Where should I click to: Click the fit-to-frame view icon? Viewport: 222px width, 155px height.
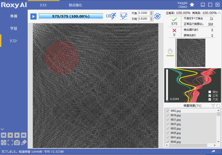(10, 142)
